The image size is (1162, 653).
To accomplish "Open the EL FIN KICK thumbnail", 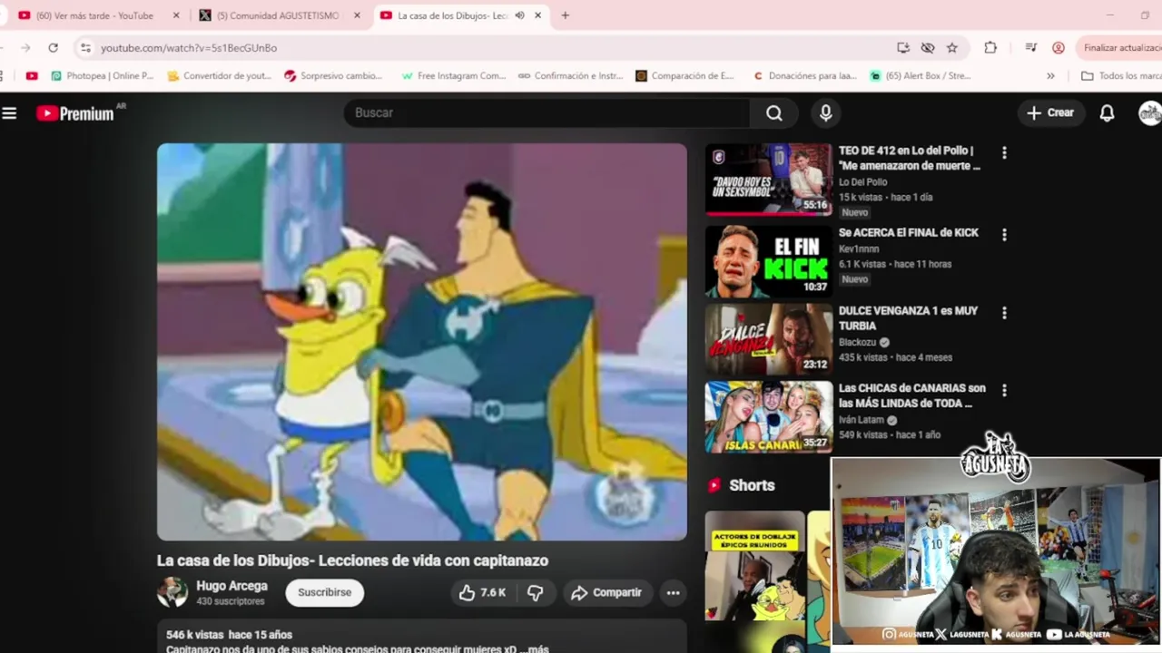I will click(768, 261).
